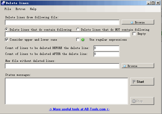
Task: Click the BEFORE delete line count field
Action: [106, 48]
